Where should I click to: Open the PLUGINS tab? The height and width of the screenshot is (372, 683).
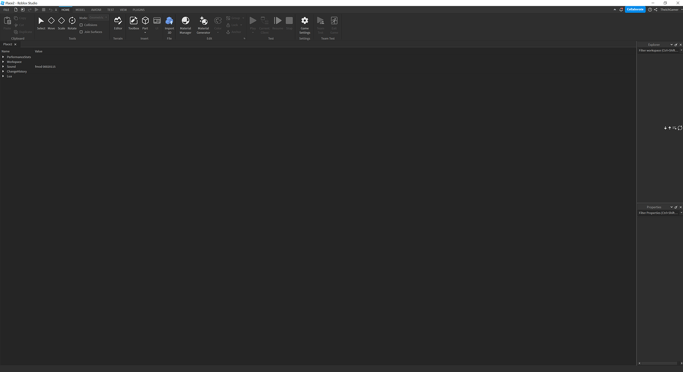pyautogui.click(x=139, y=10)
